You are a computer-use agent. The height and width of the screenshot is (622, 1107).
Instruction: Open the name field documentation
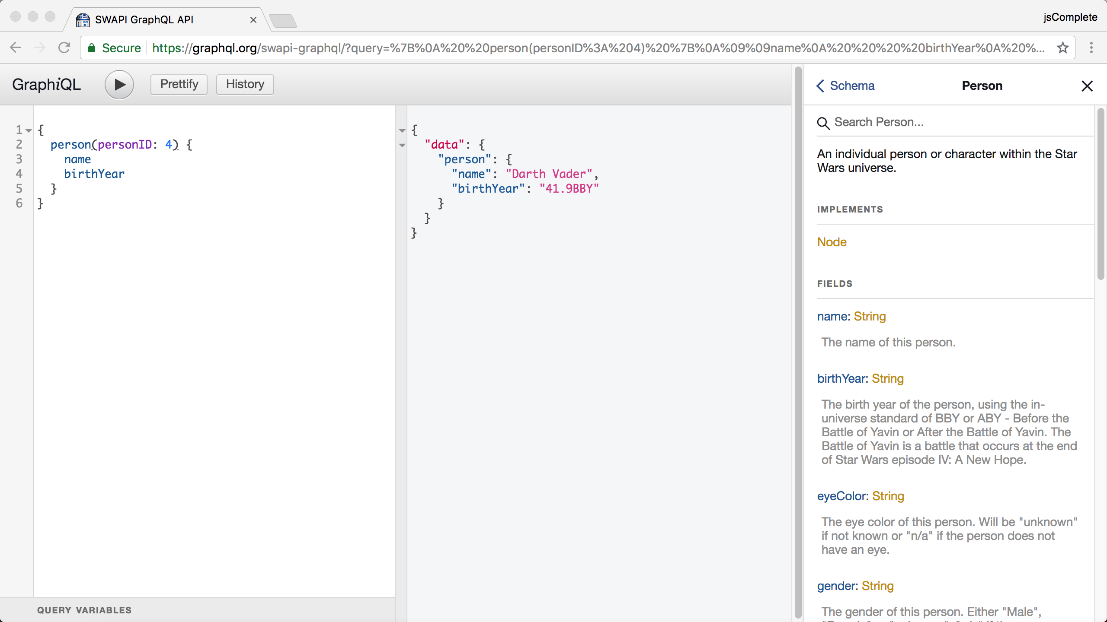point(832,317)
